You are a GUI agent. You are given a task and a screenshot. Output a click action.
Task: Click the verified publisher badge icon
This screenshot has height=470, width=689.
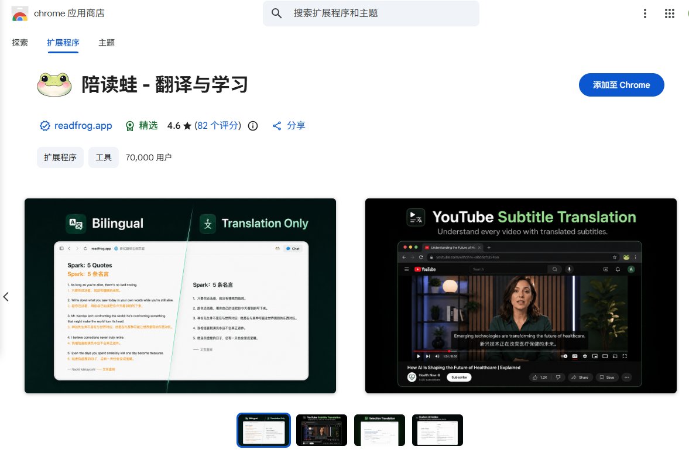[45, 126]
